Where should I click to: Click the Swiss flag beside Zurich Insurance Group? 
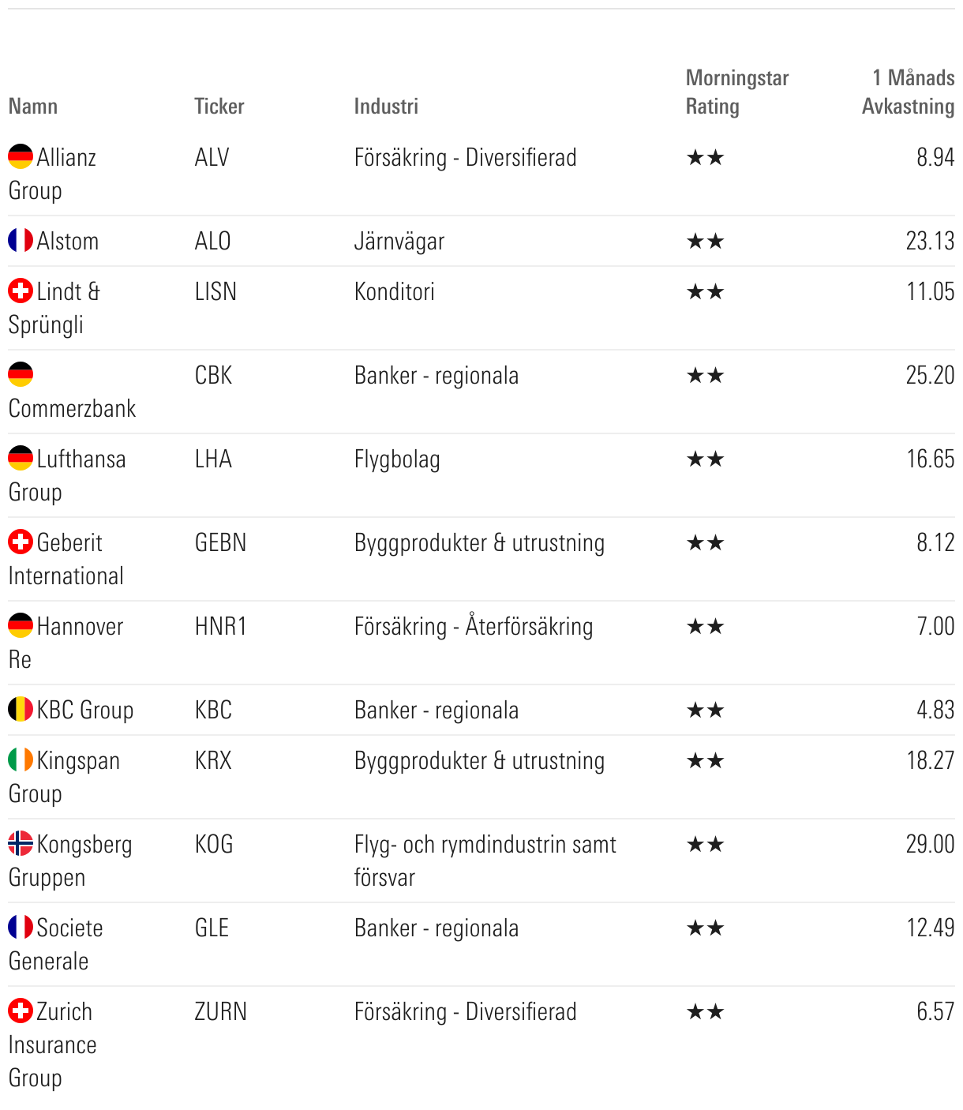pos(21,1011)
